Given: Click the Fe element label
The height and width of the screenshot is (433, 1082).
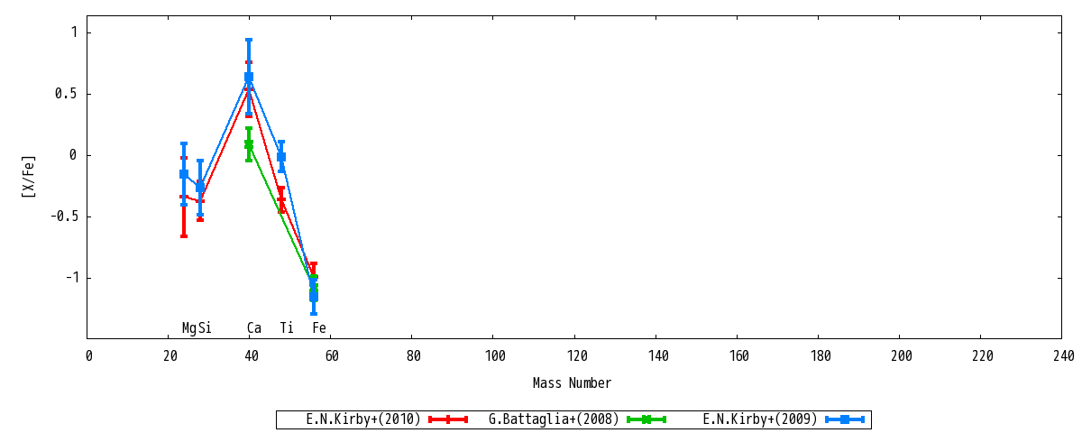Looking at the screenshot, I should [x=319, y=328].
